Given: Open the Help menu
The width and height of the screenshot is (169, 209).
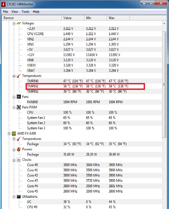Looking at the screenshot, I should point(36,12).
